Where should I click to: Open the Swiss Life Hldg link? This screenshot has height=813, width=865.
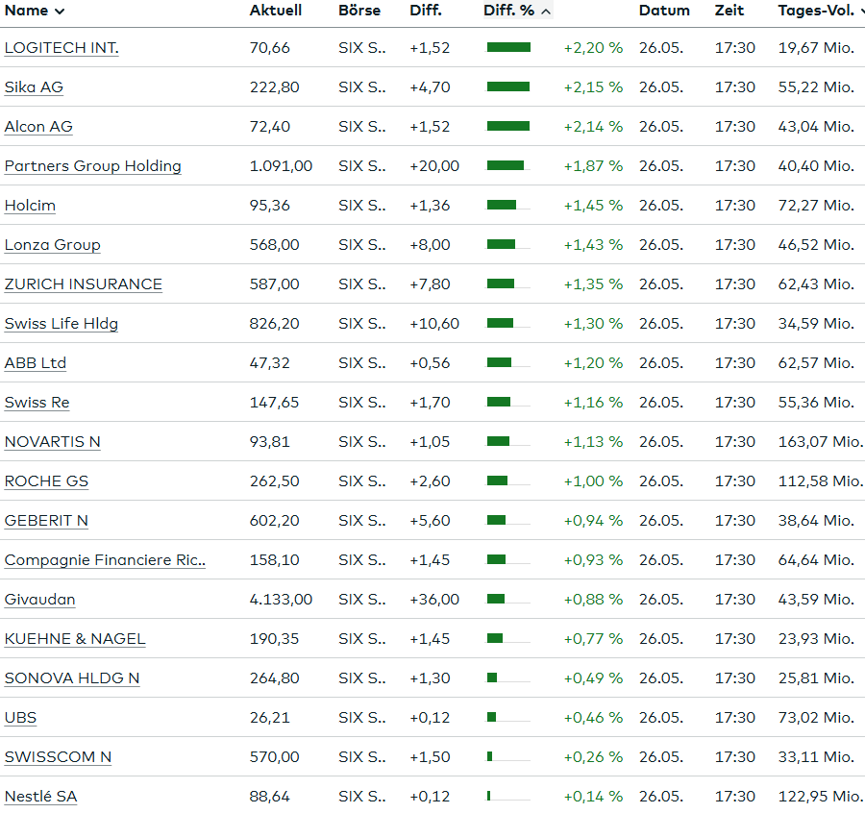(x=62, y=324)
